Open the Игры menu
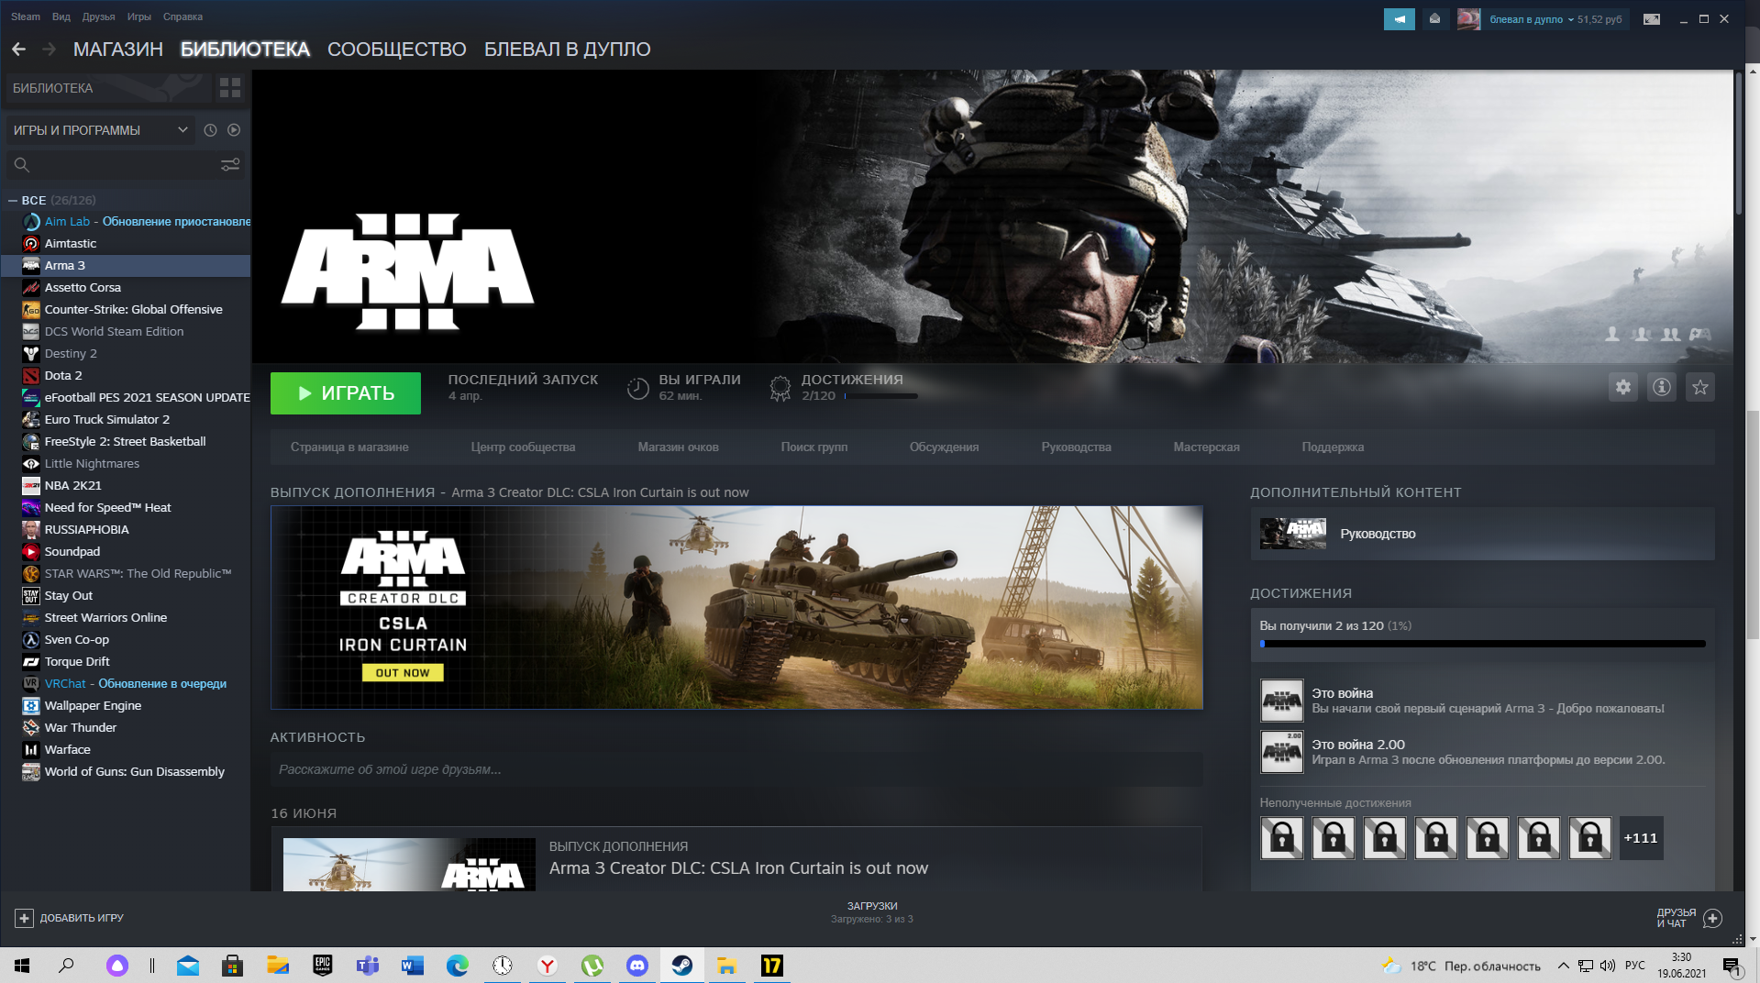Screen dimensions: 1760x983 pyautogui.click(x=138, y=17)
